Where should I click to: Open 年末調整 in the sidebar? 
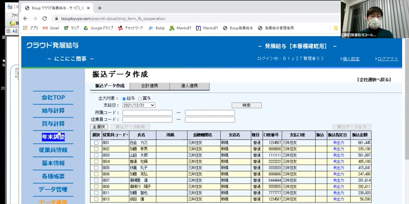point(53,137)
